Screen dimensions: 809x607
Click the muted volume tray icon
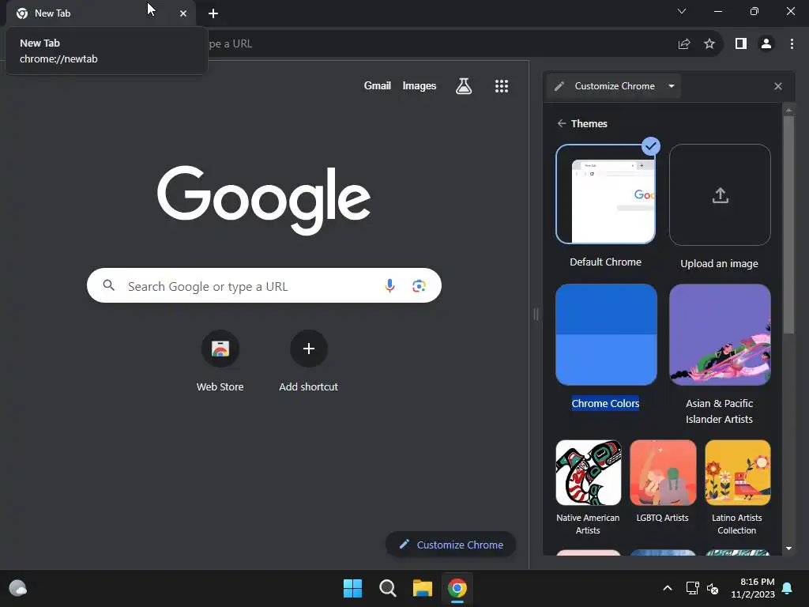coord(713,588)
